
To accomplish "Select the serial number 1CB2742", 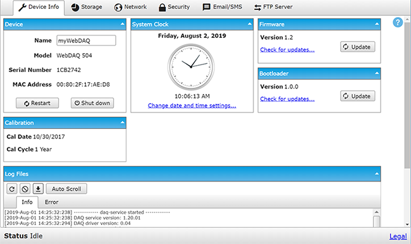I will click(x=69, y=70).
